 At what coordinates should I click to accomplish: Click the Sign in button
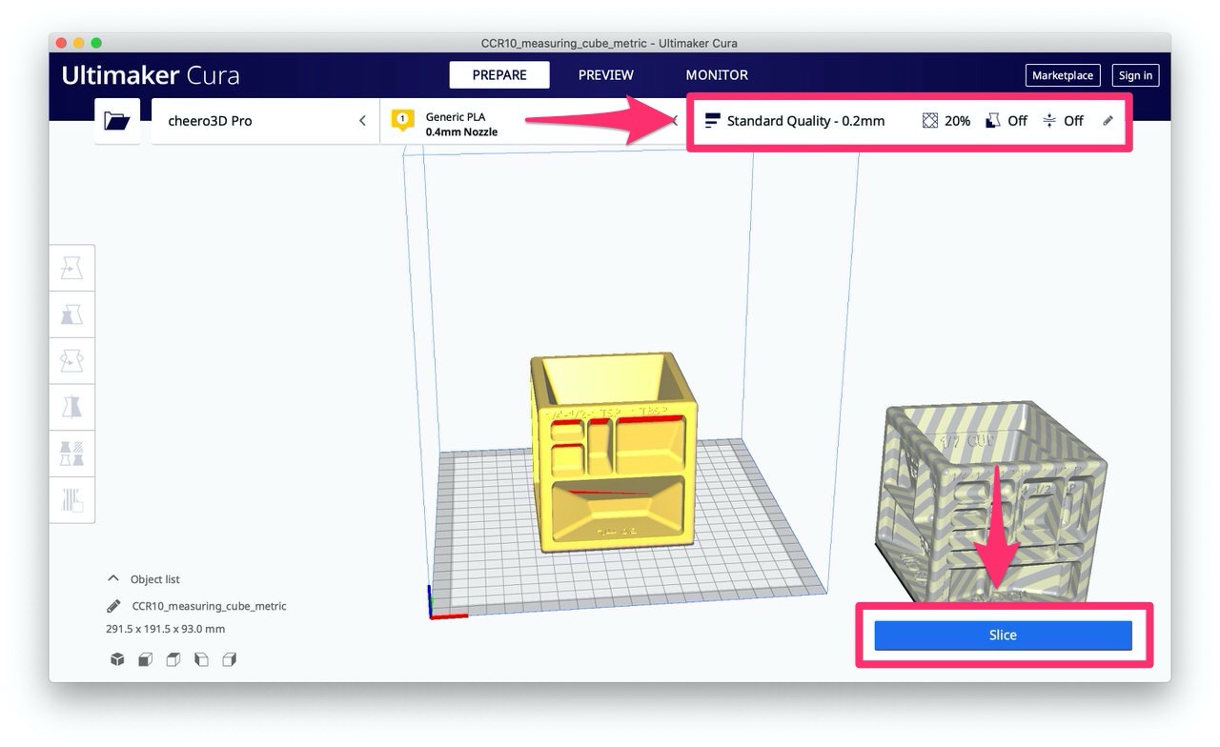(1135, 75)
